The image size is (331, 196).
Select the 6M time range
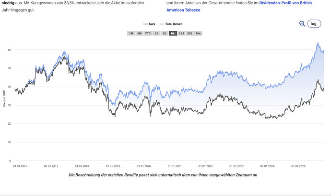point(139,33)
